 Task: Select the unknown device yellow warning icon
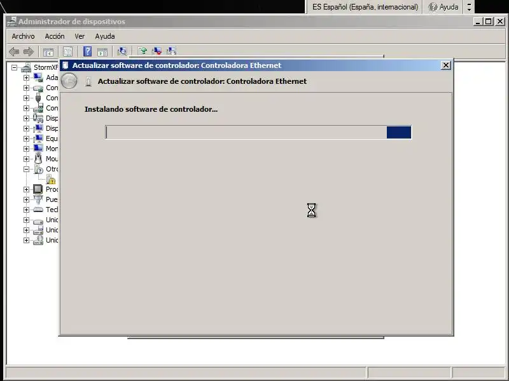[x=51, y=179]
